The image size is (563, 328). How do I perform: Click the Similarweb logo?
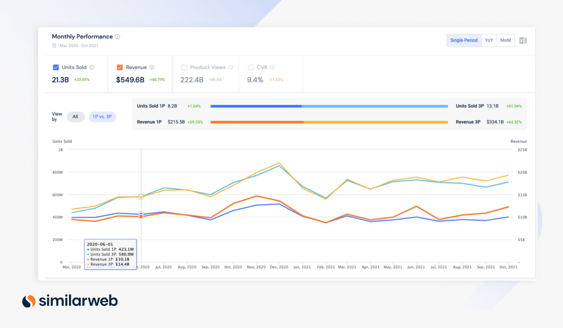pyautogui.click(x=70, y=301)
